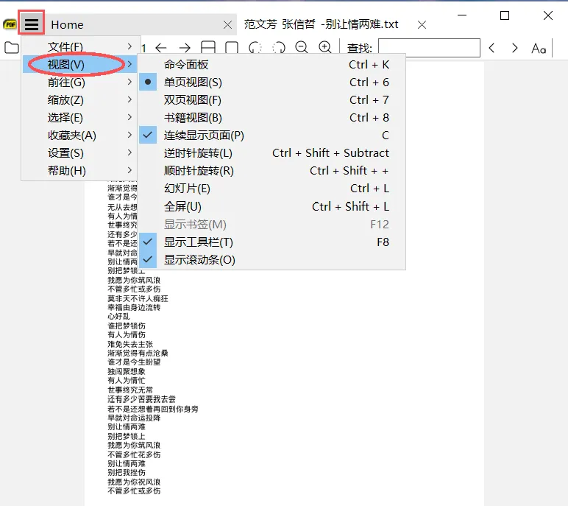Expand the 设置(S) submenu
568x506 pixels.
[x=80, y=152]
